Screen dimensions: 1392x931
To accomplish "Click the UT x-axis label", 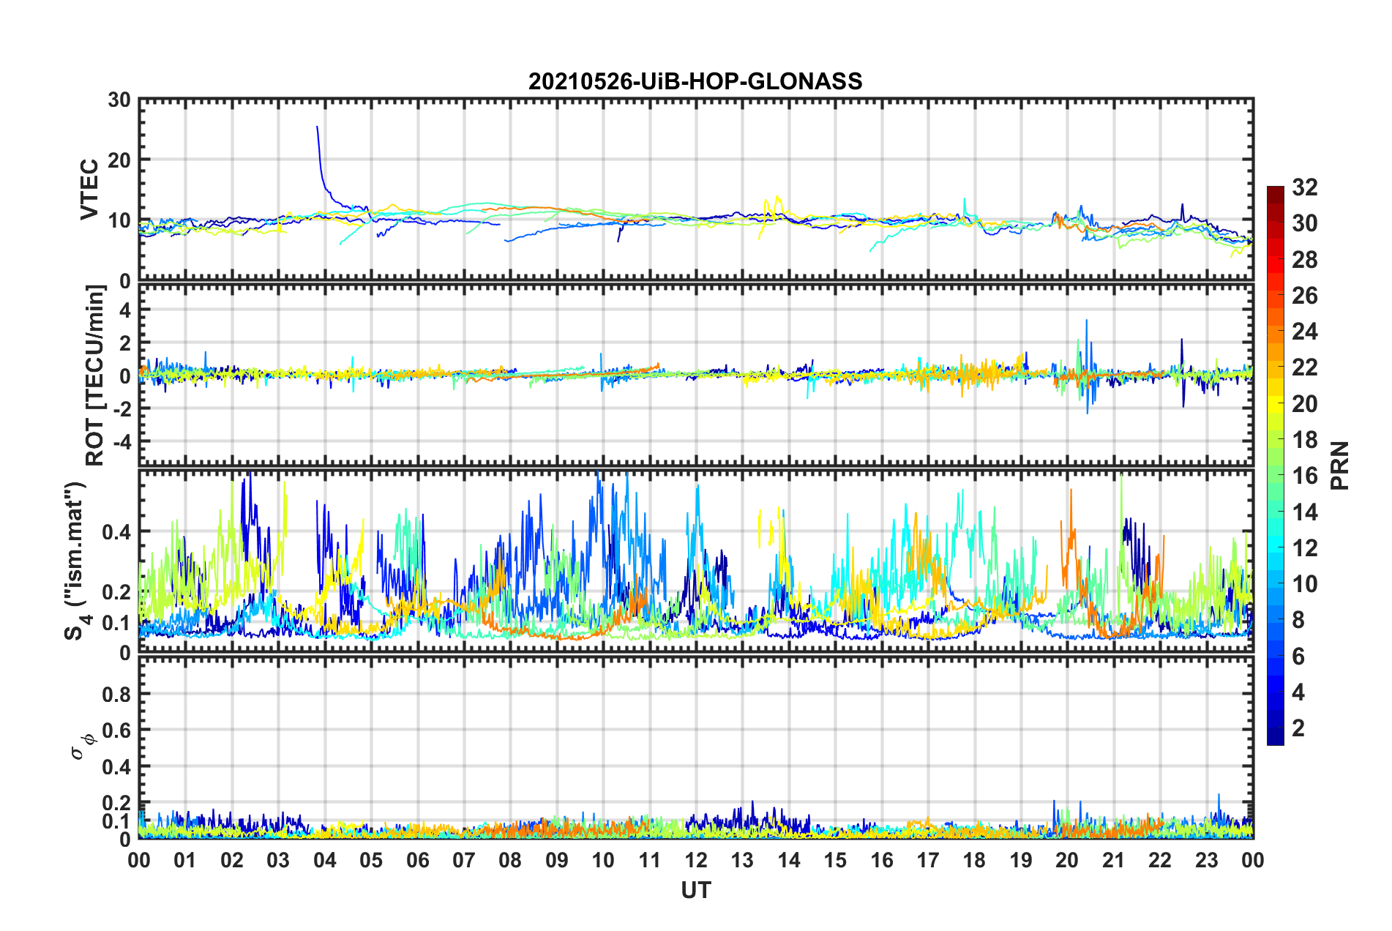I will coord(695,890).
